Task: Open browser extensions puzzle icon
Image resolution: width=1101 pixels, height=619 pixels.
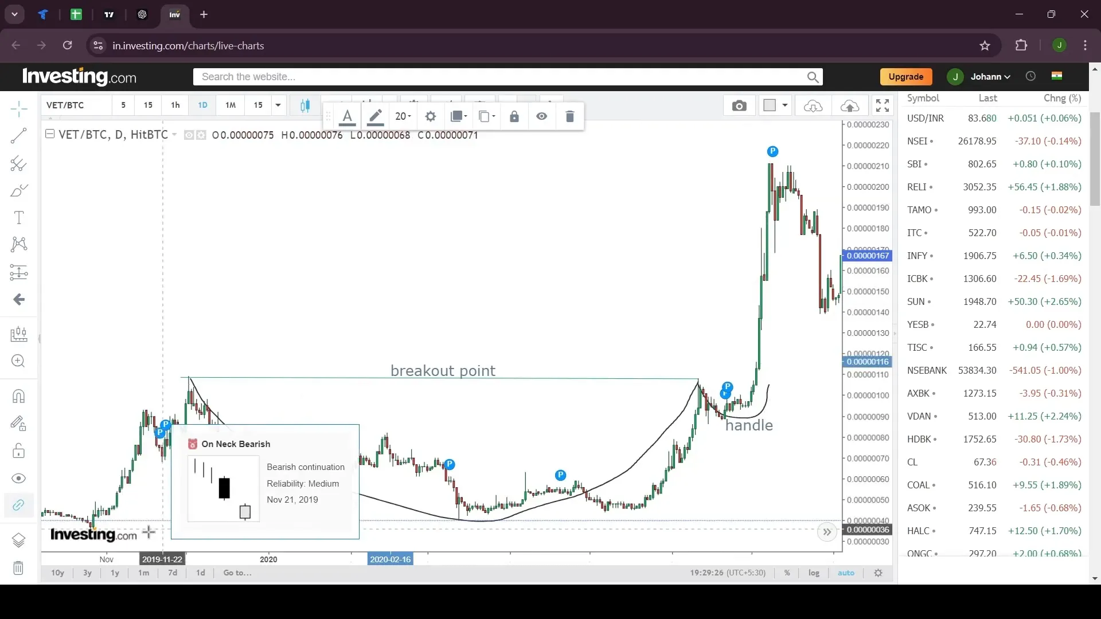Action: (1021, 46)
